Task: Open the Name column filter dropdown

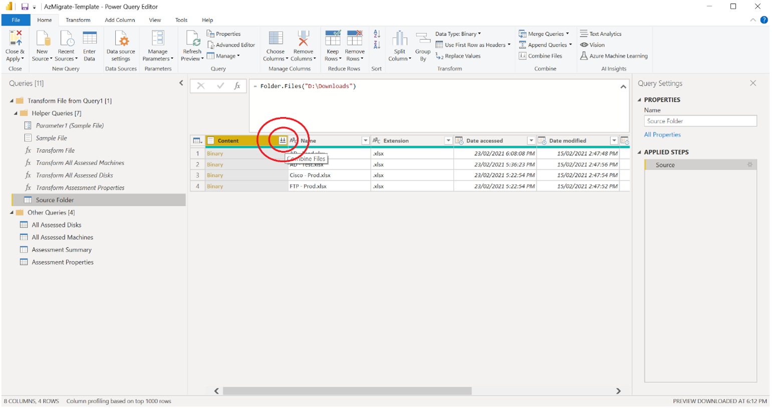Action: (365, 141)
